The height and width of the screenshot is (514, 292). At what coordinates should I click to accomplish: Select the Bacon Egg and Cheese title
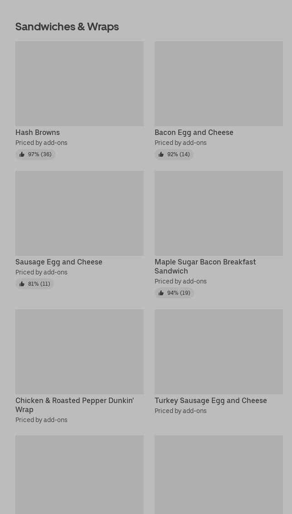194,132
